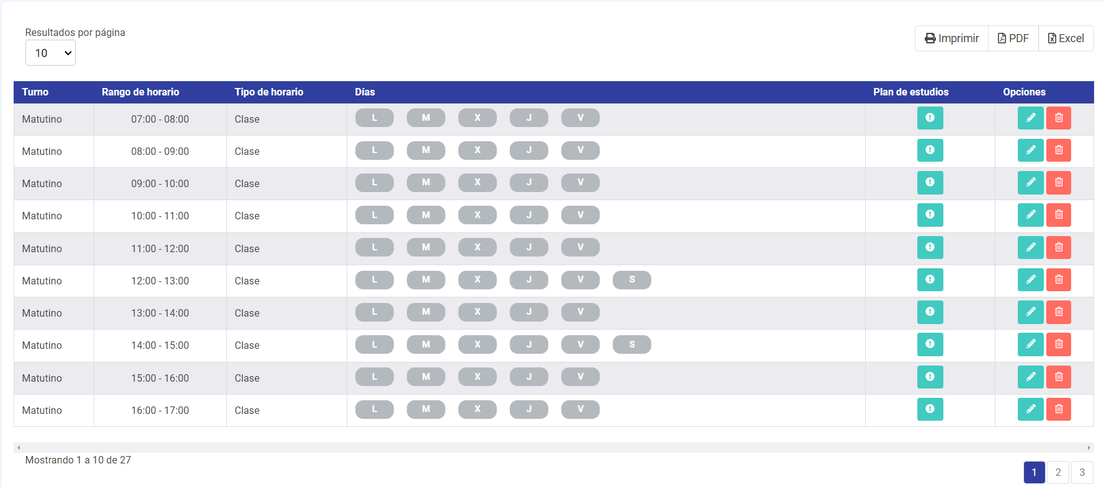1104x487 pixels.
Task: Delete the 07:00 - 08:00 schedule row
Action: [x=1059, y=118]
